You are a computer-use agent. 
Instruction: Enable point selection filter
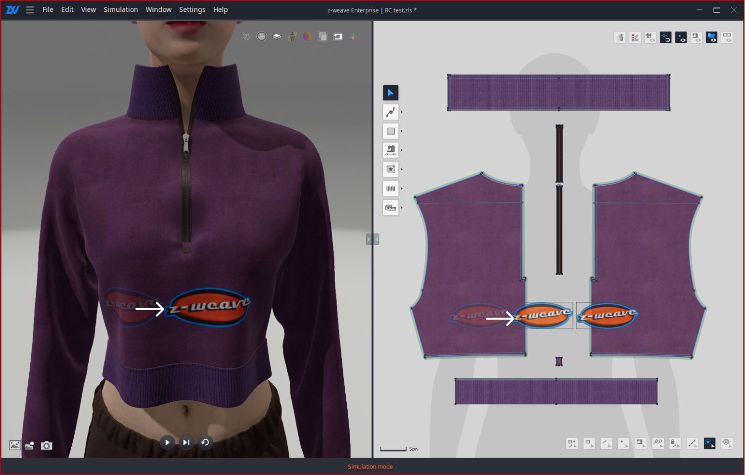623,443
